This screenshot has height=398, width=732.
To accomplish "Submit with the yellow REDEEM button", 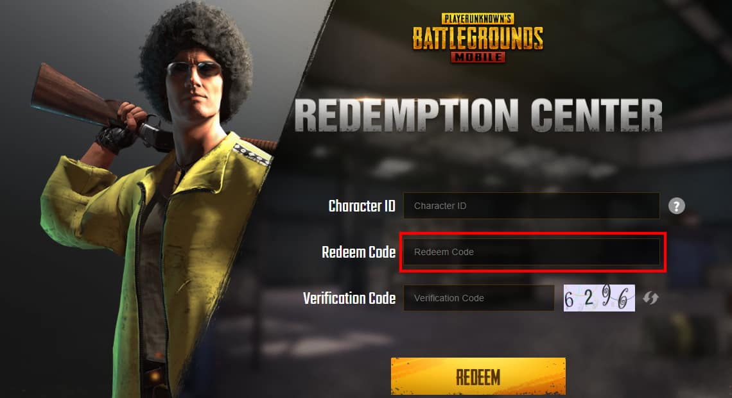I will point(478,377).
